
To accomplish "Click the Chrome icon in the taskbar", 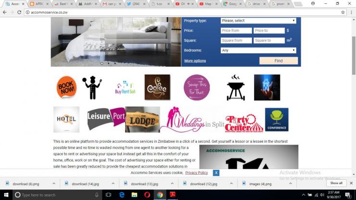I will [160, 195].
